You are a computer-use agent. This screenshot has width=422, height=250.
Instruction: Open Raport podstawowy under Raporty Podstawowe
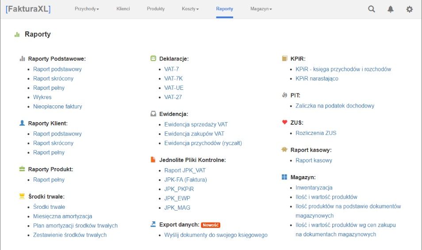point(58,69)
